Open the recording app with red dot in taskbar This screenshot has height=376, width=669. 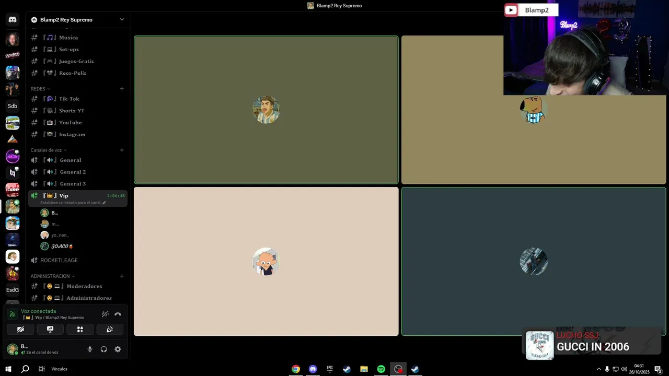tap(398, 369)
